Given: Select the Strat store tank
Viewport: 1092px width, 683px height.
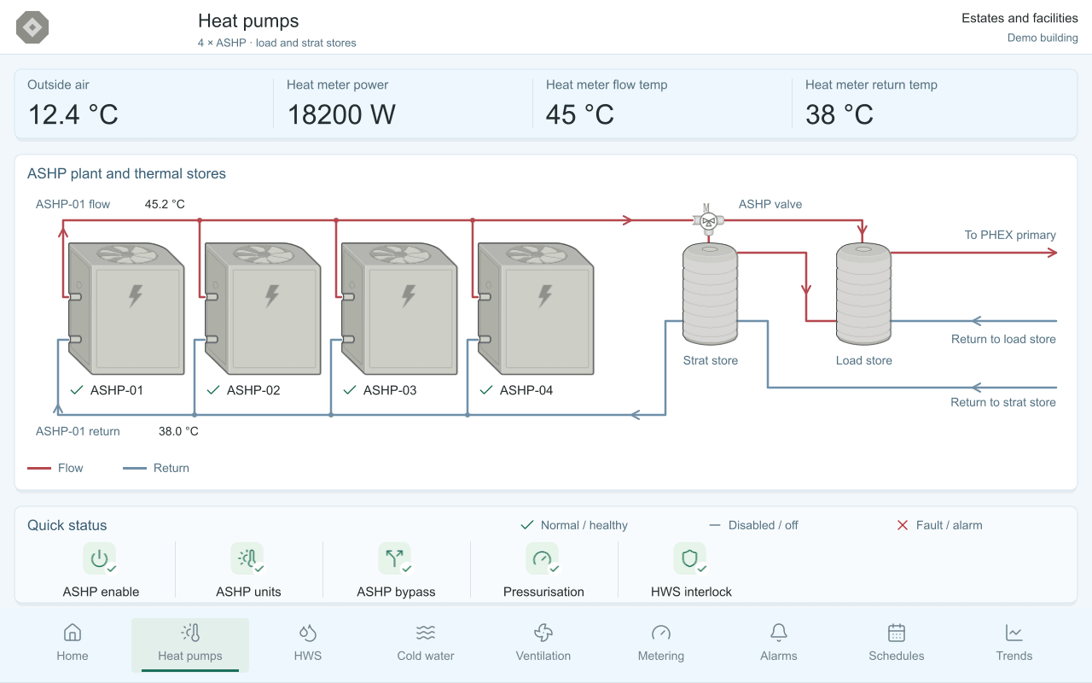Looking at the screenshot, I should (710, 295).
